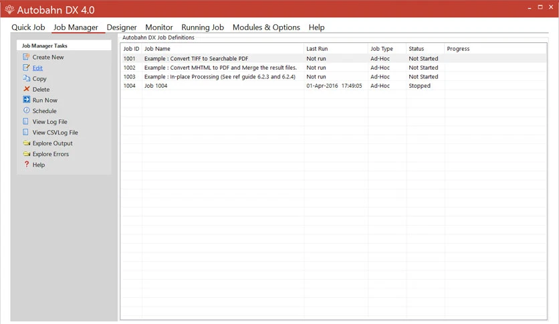
Task: Click the Schedule task link
Action: [x=45, y=110]
